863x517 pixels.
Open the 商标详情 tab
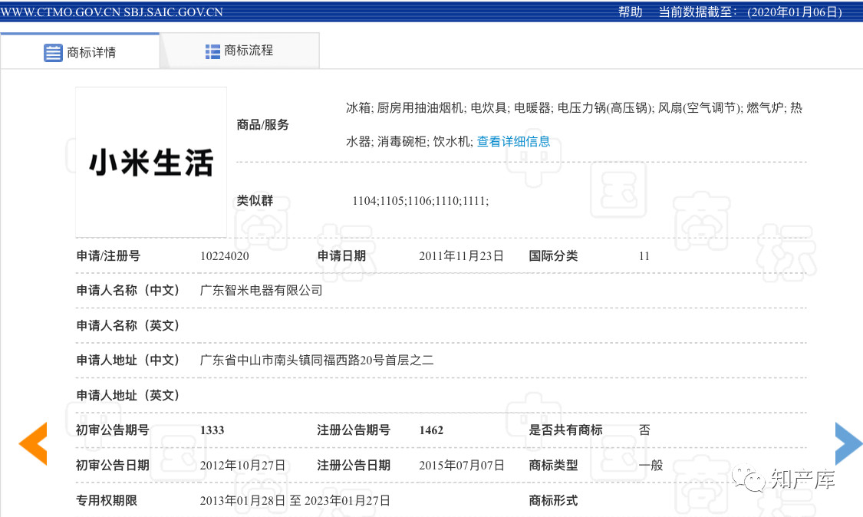[x=80, y=51]
